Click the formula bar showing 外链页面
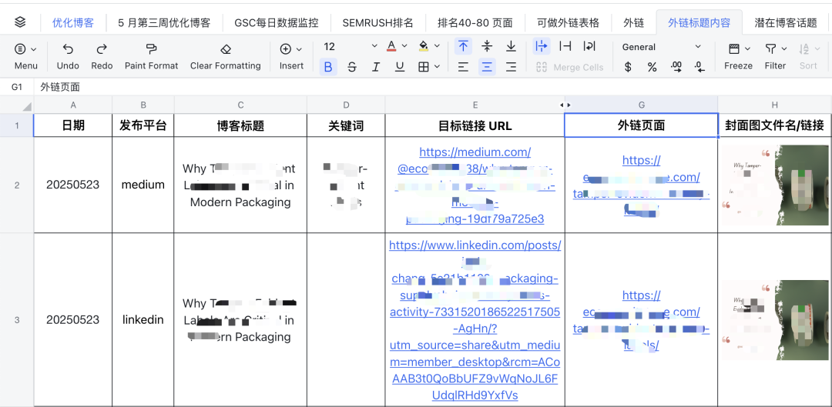The width and height of the screenshot is (832, 407). 432,88
